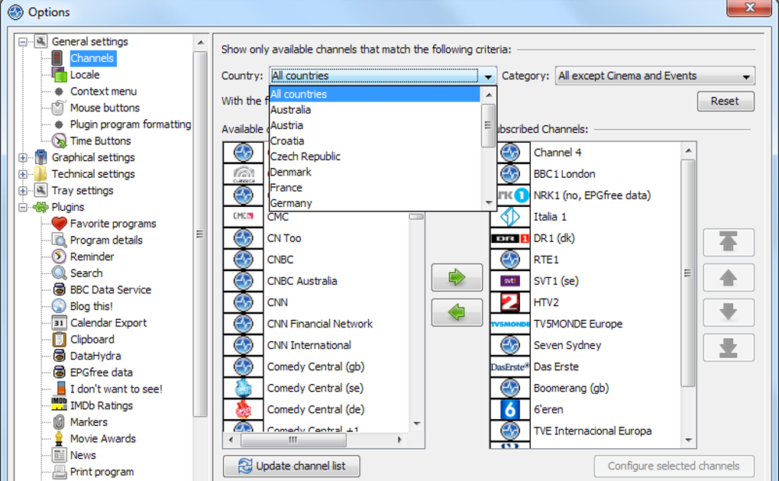Viewport: 779px width, 481px height.
Task: Choose Austria from country list
Action: coord(375,125)
